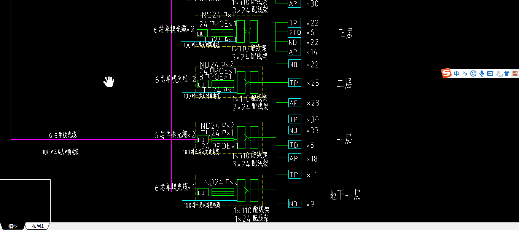Click the 2×24 配线架 label

pos(250,107)
